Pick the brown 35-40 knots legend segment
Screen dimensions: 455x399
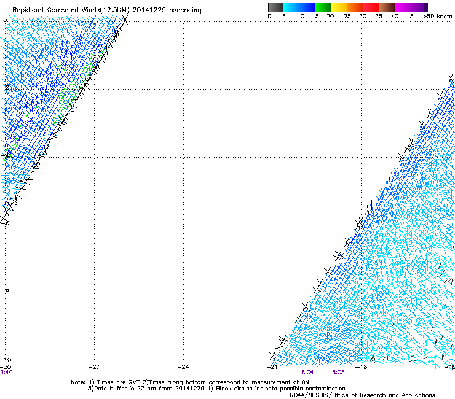point(387,7)
